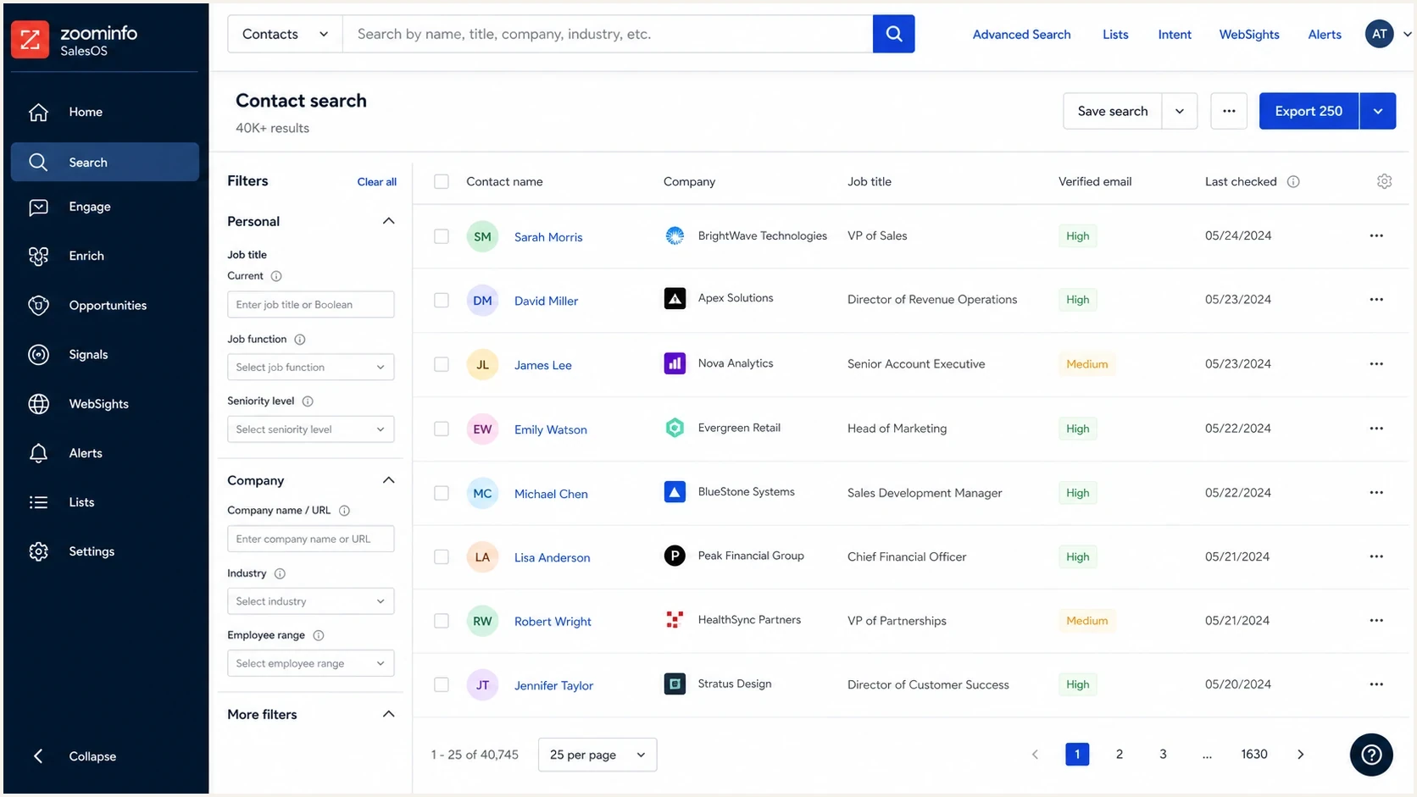Check the Emily Watson row checkbox
Screen dimensions: 1417x797
(442, 429)
